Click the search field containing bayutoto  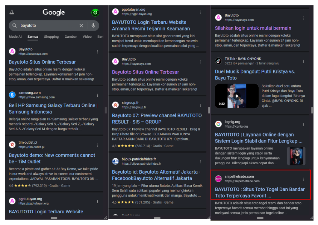pos(48,26)
